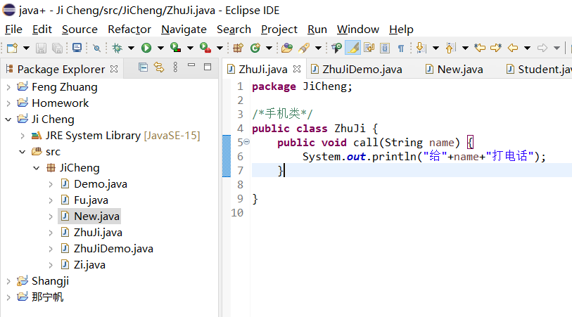Image resolution: width=572 pixels, height=317 pixels.
Task: Click the Save All toolbar icon
Action: coord(57,48)
